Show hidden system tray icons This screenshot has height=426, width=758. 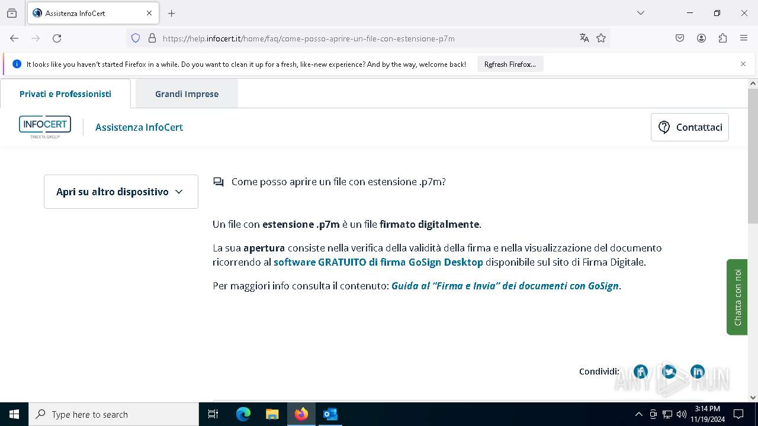(x=638, y=414)
